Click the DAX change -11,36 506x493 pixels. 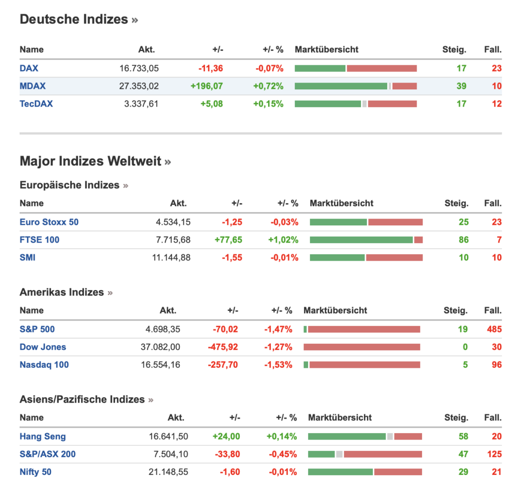[211, 68]
